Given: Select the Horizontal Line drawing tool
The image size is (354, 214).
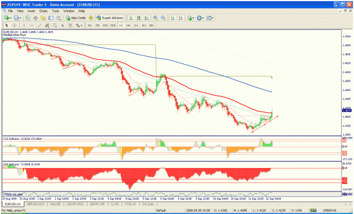Looking at the screenshot, I should pyautogui.click(x=32, y=25).
